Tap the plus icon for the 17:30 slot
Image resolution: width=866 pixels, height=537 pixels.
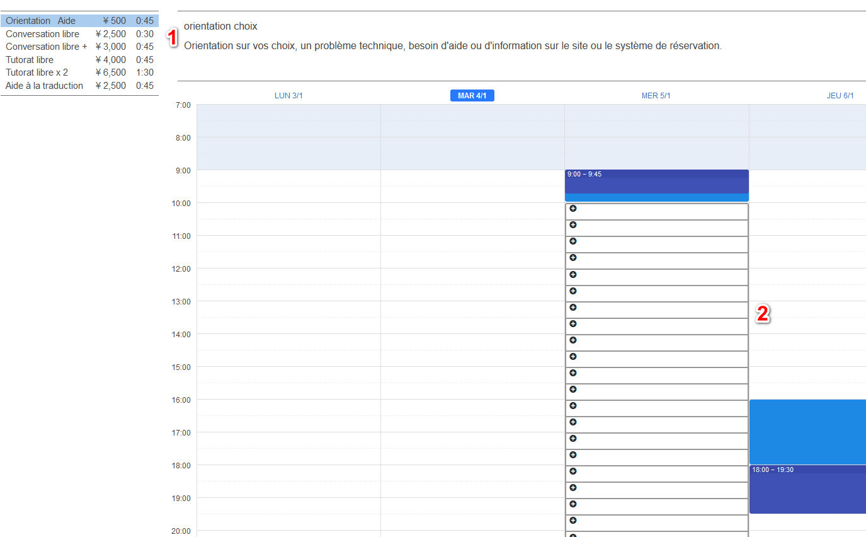(573, 455)
